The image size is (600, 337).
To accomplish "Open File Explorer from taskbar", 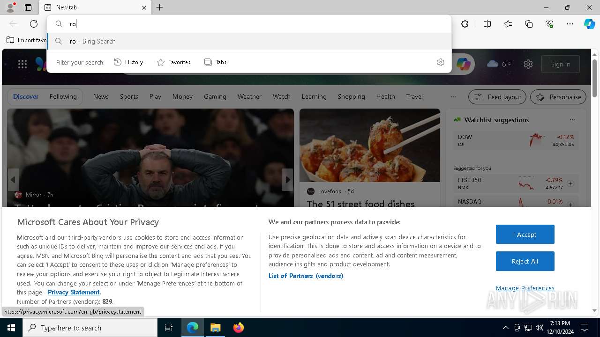I will (x=216, y=328).
